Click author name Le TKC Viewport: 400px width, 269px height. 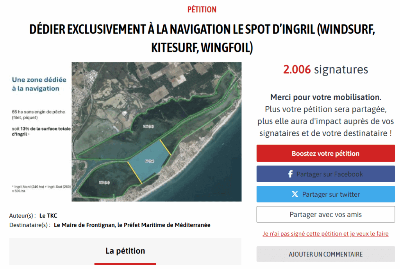(48, 216)
